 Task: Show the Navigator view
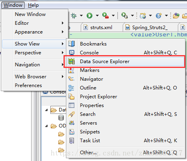(x=125, y=79)
